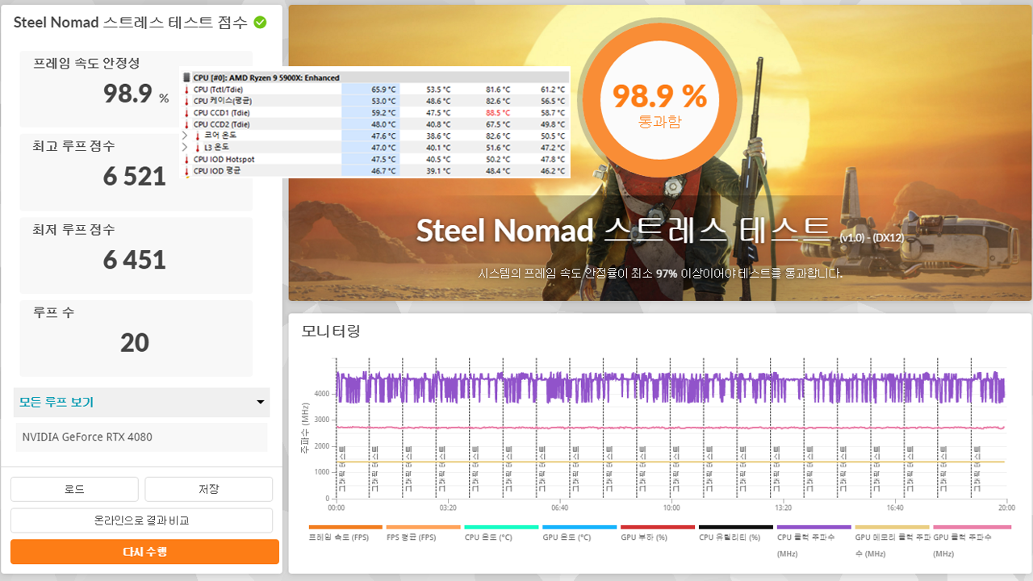This screenshot has width=1033, height=581.
Task: Click the green passed checkmark icon
Action: 260,22
